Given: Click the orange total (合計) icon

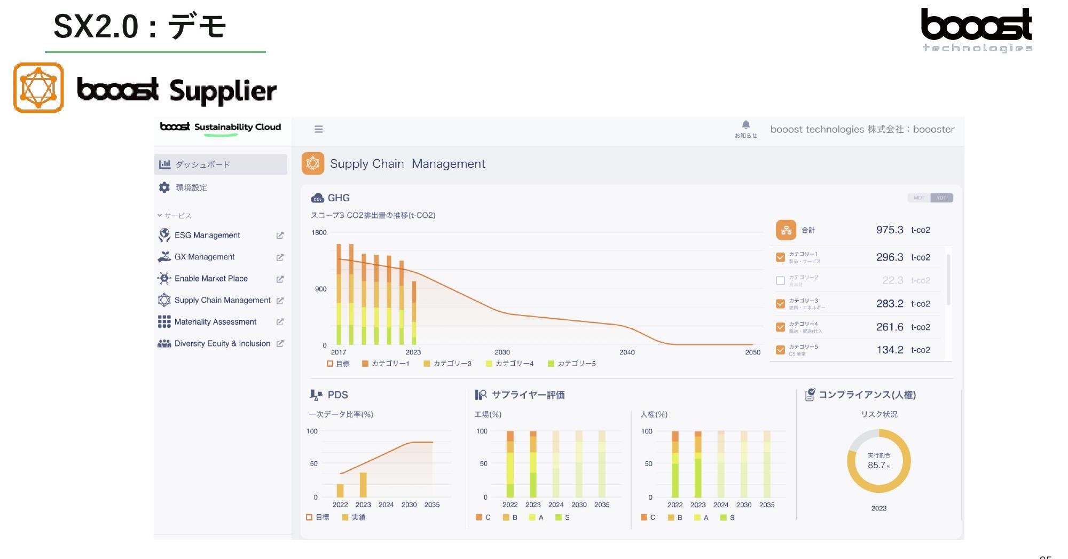Looking at the screenshot, I should 786,230.
